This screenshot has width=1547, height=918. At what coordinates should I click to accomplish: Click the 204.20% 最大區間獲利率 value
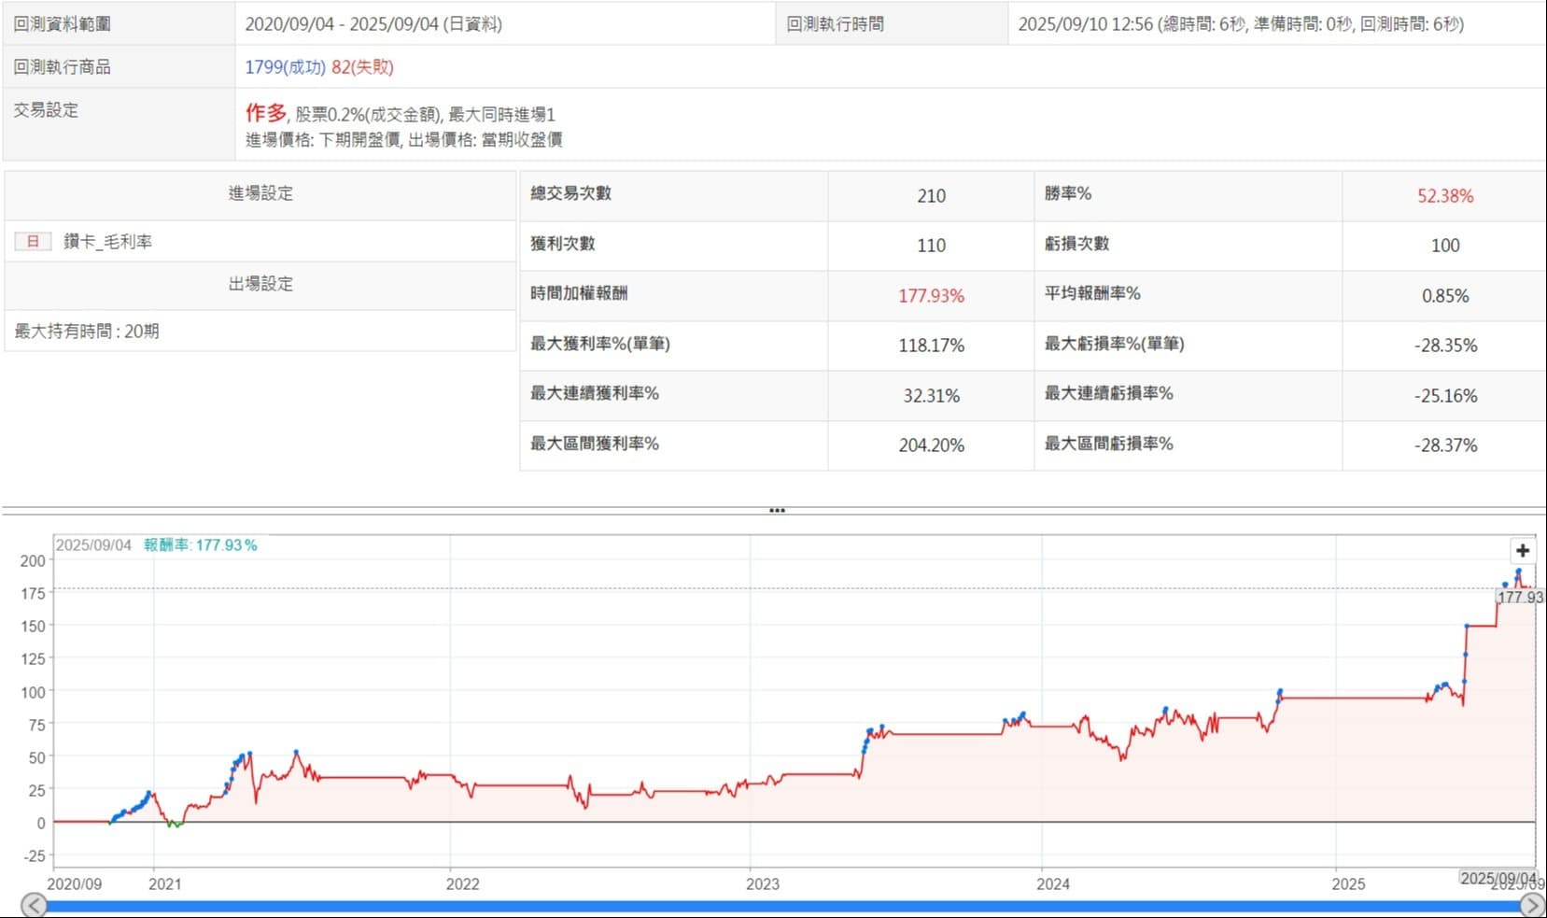931,445
